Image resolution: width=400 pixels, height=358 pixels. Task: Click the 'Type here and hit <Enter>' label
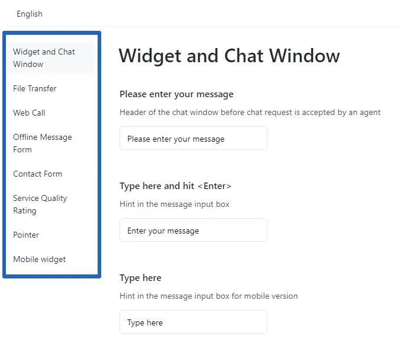[176, 186]
